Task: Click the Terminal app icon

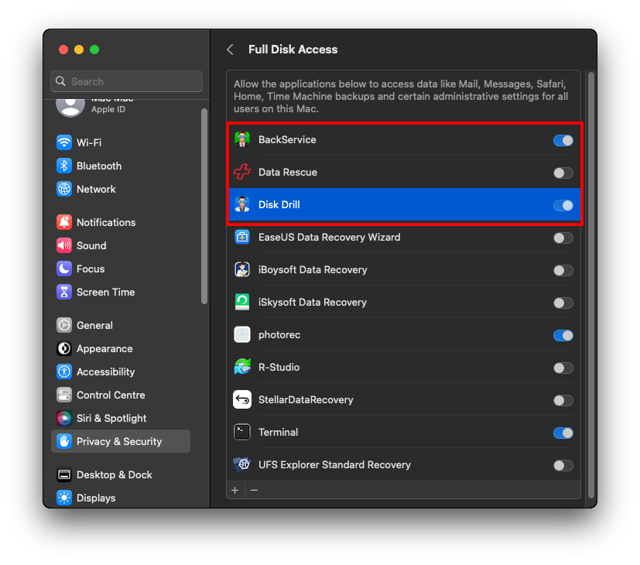Action: coord(241,433)
